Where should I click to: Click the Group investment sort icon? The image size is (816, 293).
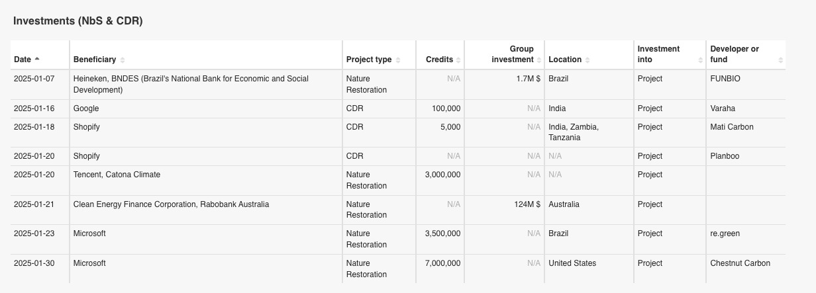(x=539, y=60)
